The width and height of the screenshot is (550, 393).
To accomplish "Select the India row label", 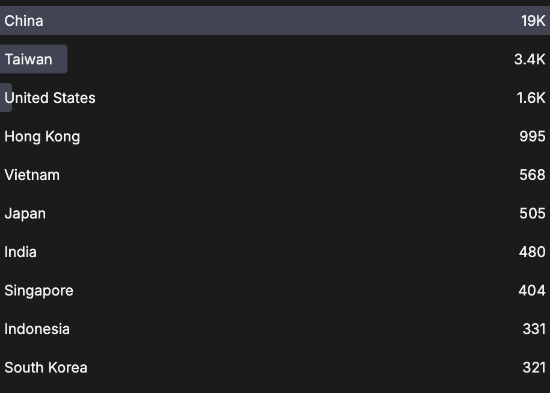I will [x=20, y=252].
